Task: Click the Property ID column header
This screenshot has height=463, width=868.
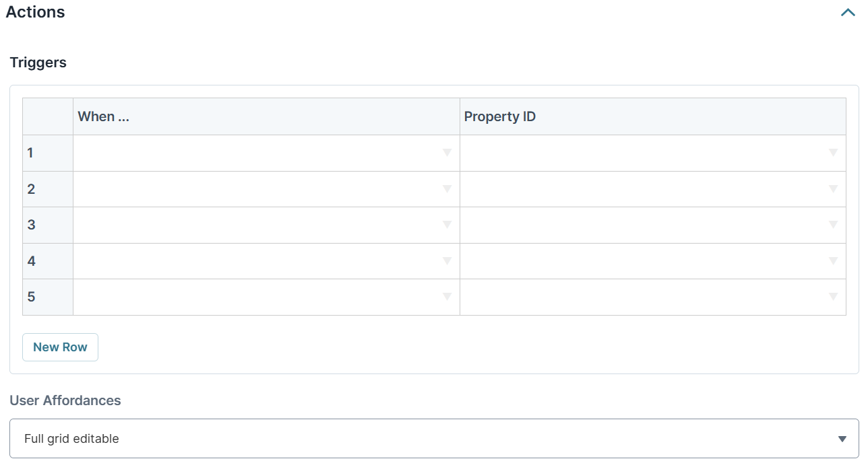Action: (x=500, y=116)
